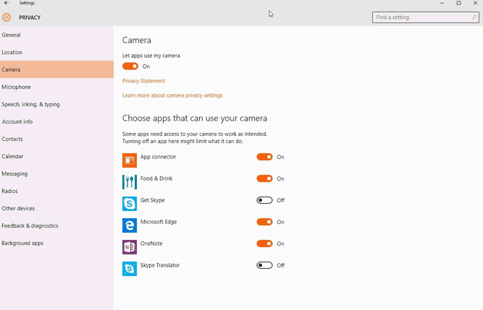Image resolution: width=483 pixels, height=310 pixels.
Task: Click the Skype Translator app icon
Action: [130, 269]
